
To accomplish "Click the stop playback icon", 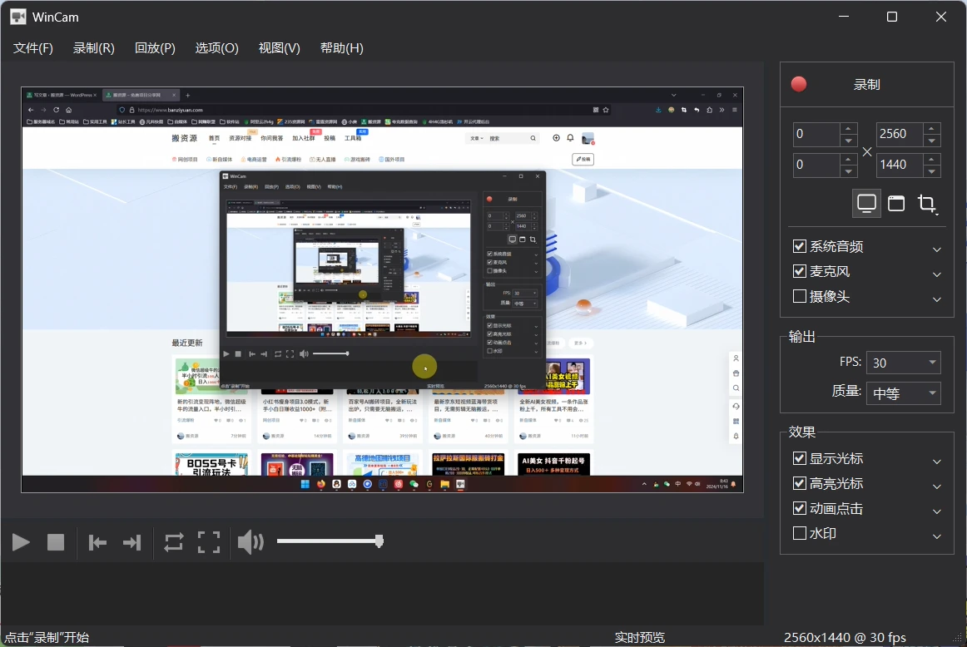I will click(x=55, y=542).
